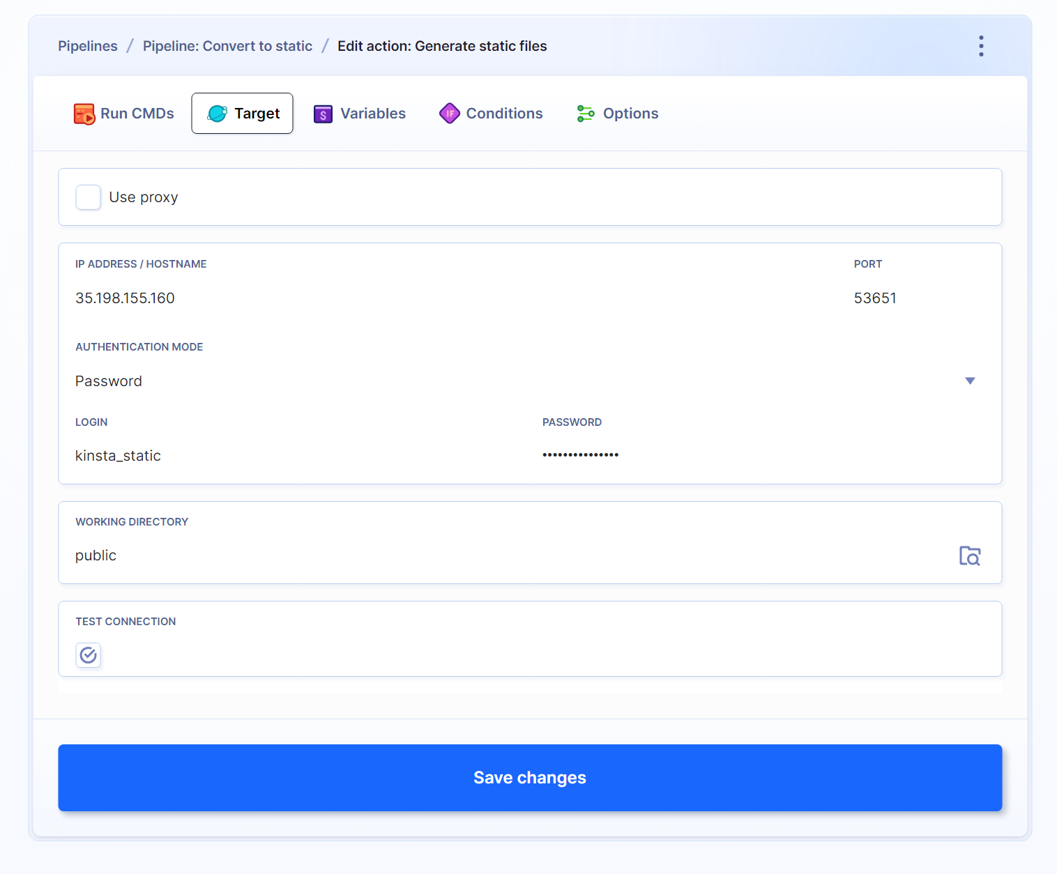Click the Run CMDs terminal icon

click(x=84, y=114)
